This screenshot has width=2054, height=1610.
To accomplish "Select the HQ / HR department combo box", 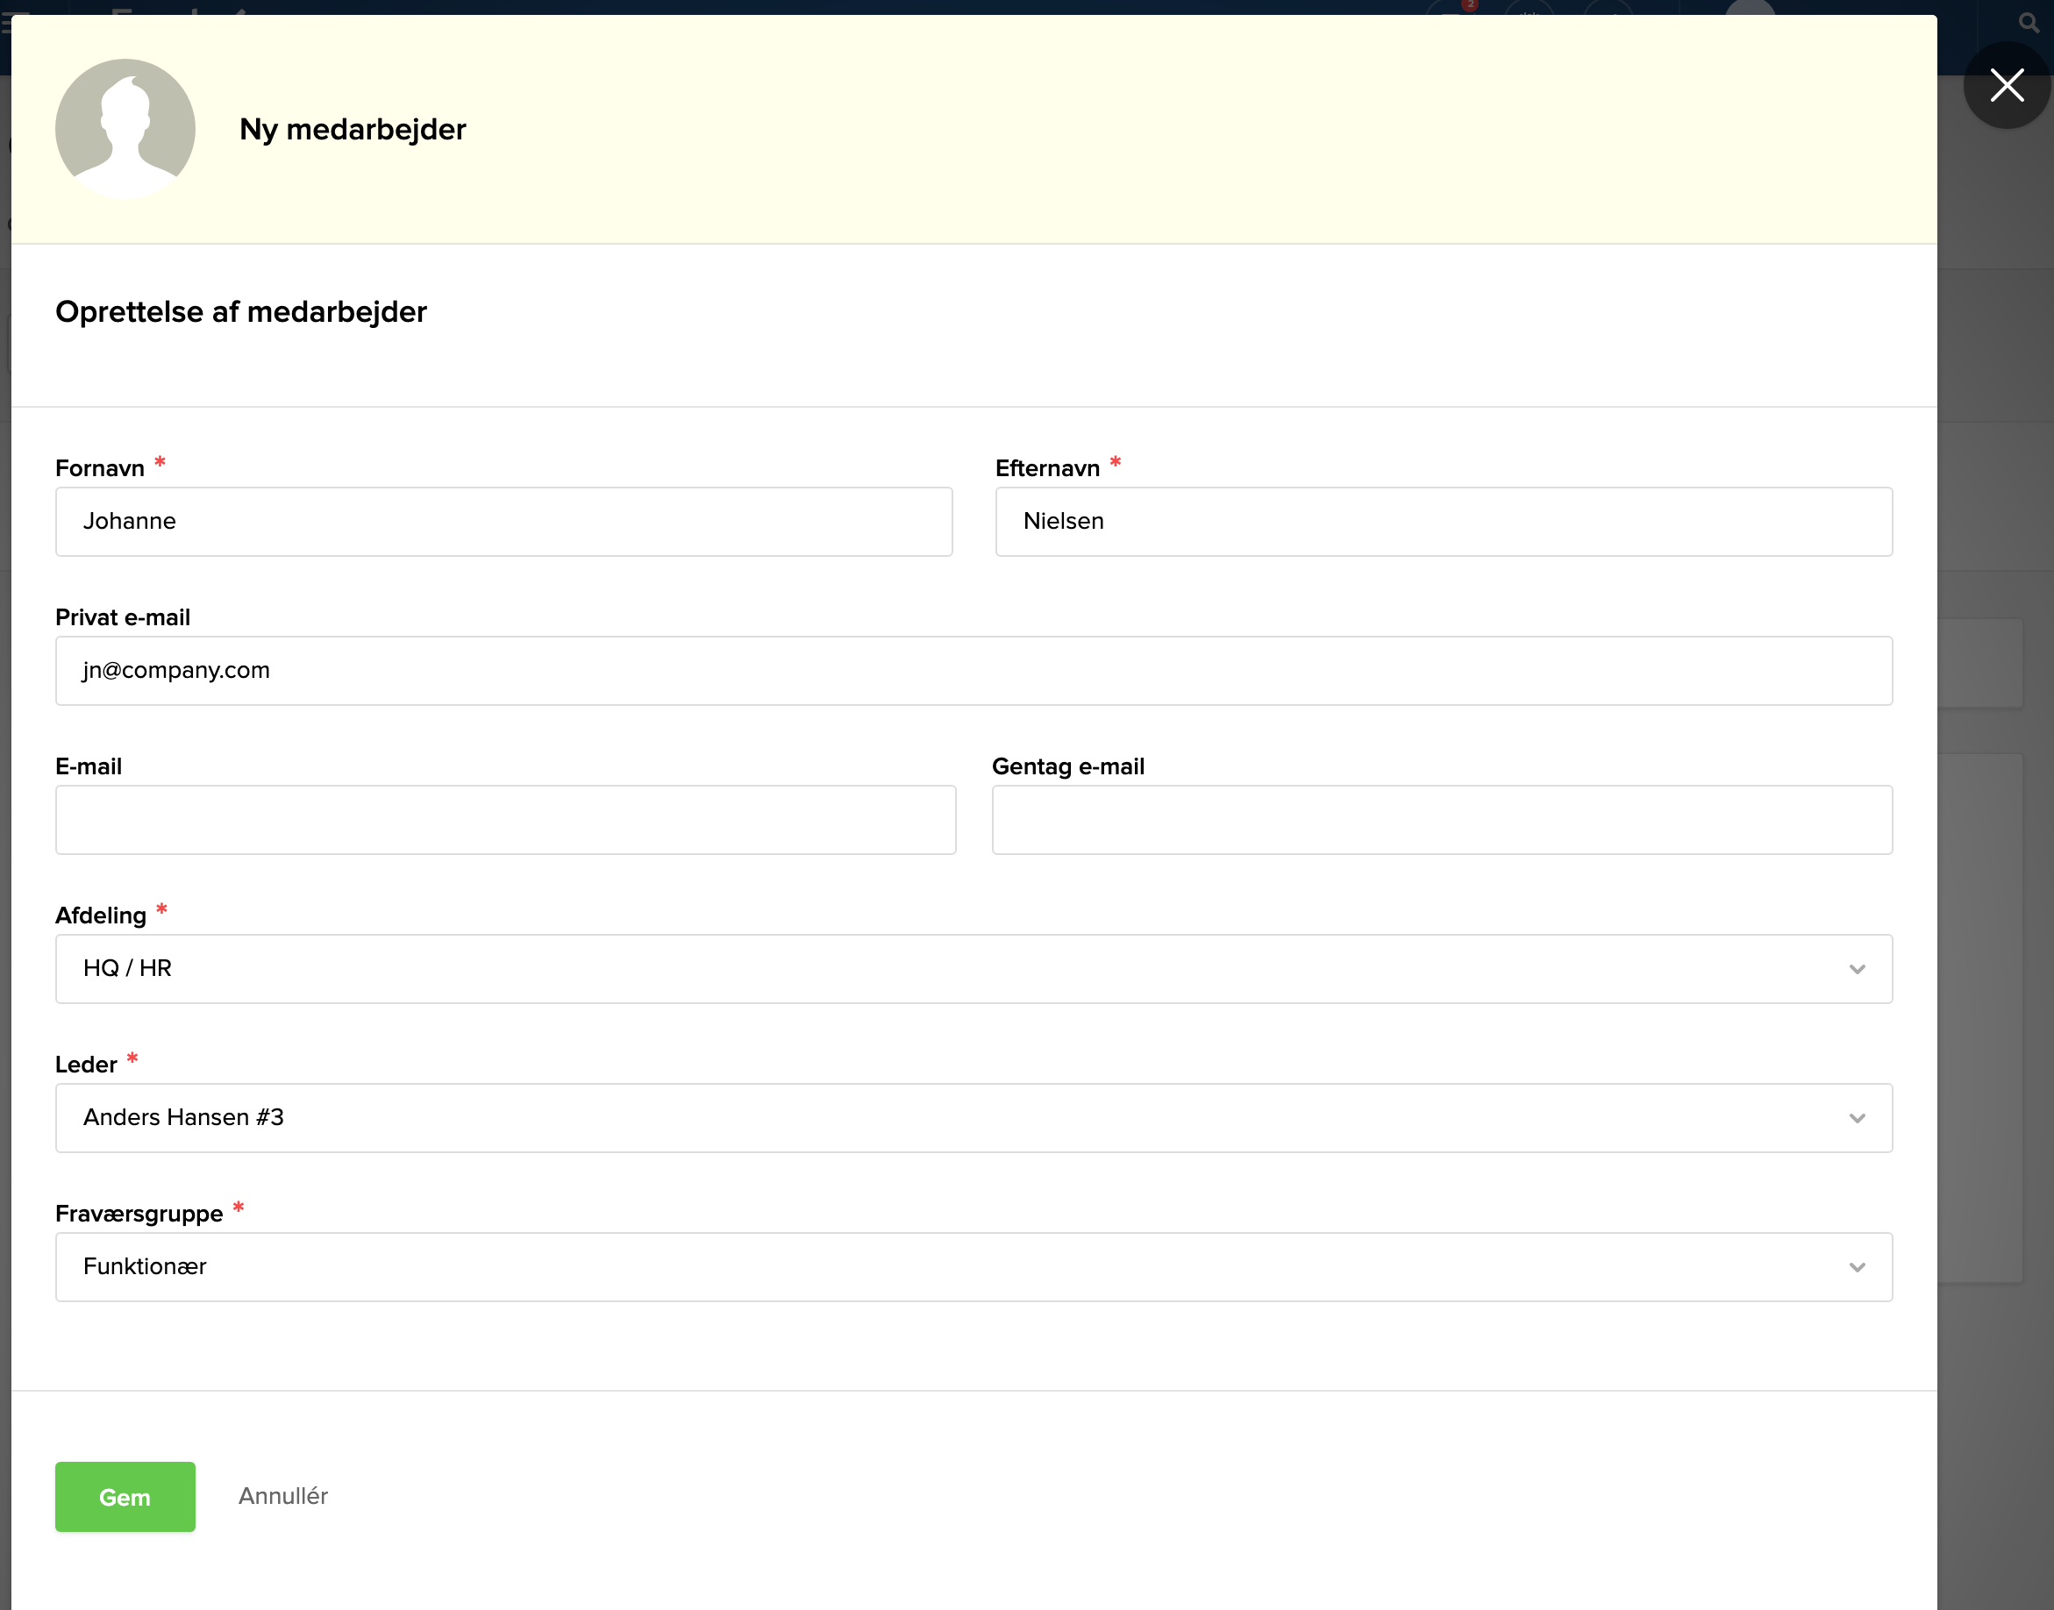I will click(943, 969).
